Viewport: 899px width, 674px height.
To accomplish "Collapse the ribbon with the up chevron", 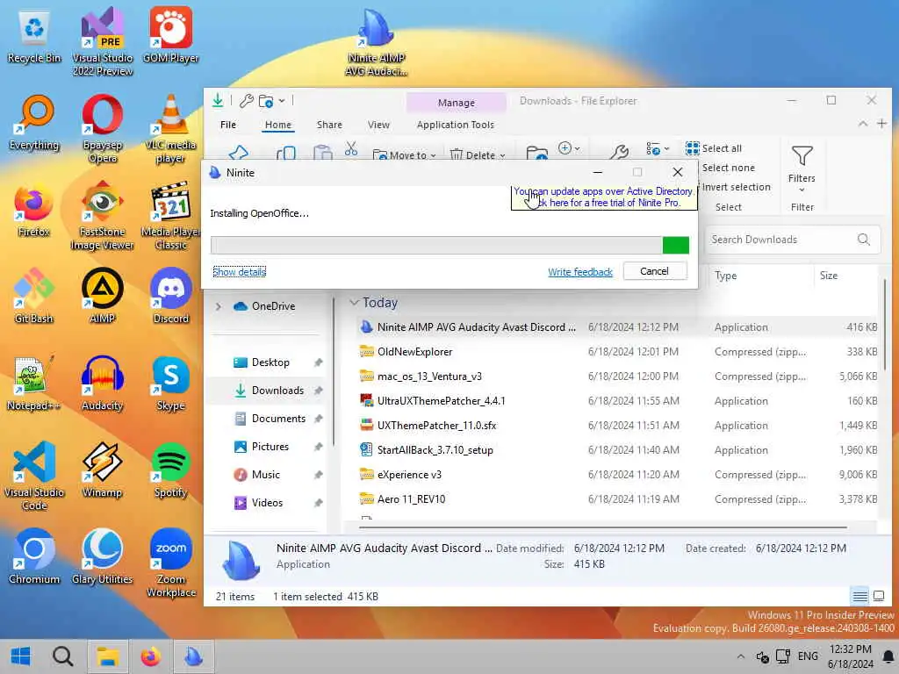I will point(862,124).
